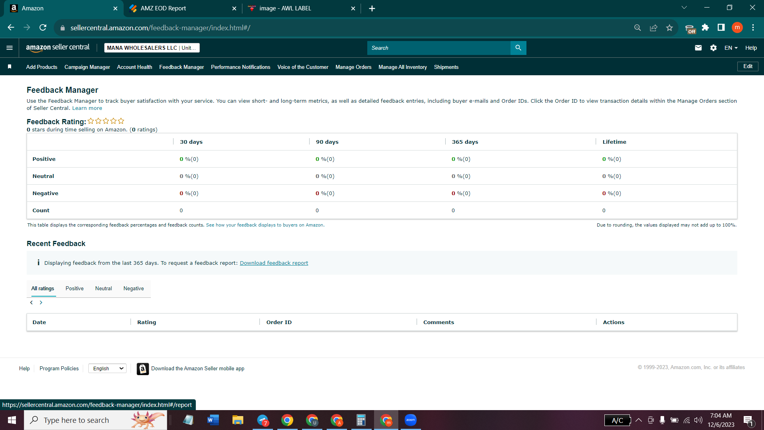
Task: Toggle the browser side panel icon
Action: [x=721, y=27]
